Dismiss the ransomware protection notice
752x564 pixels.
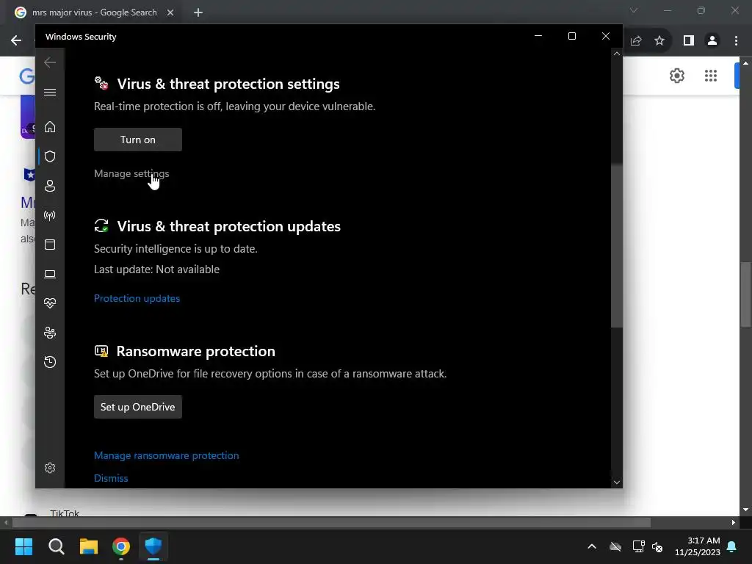(111, 478)
